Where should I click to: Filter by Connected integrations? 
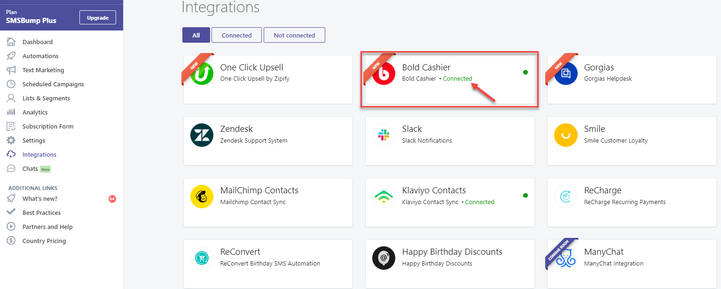coord(236,35)
